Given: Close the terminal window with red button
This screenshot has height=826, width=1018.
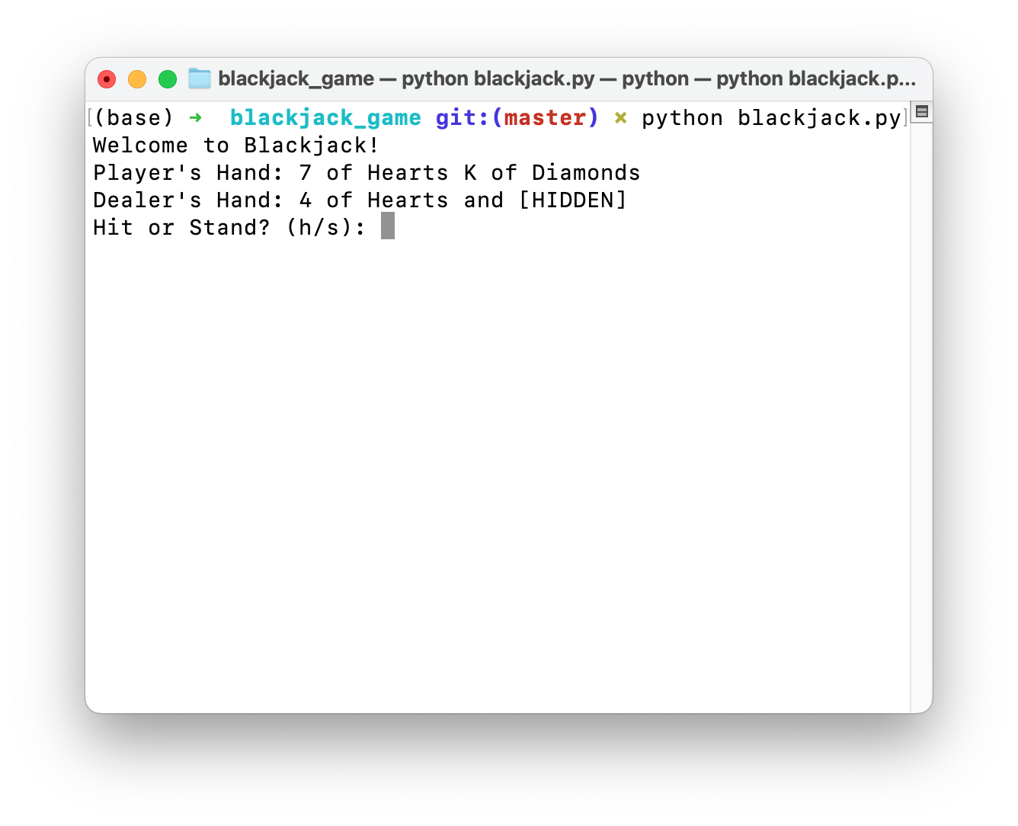Looking at the screenshot, I should [x=107, y=79].
